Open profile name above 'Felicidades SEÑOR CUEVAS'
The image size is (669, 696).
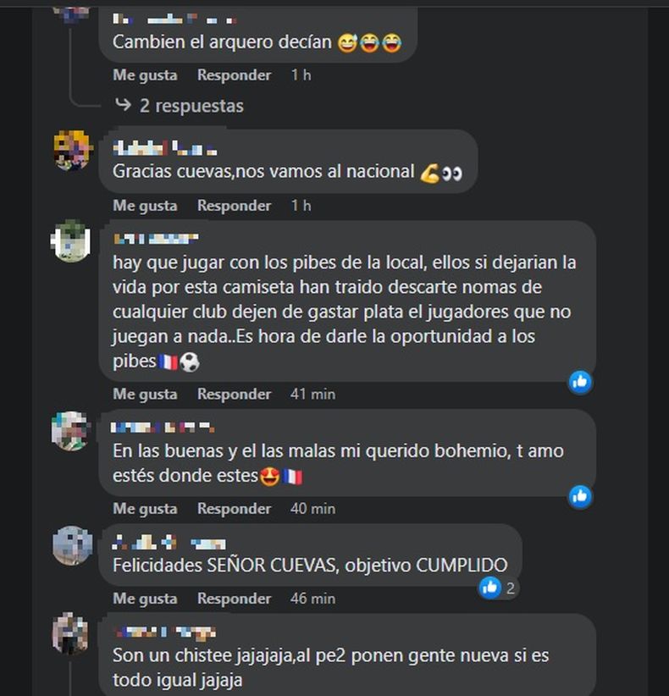point(169,543)
